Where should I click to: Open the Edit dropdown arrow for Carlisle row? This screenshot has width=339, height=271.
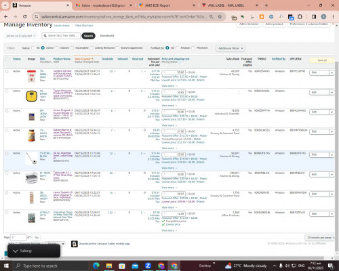pyautogui.click(x=332, y=72)
